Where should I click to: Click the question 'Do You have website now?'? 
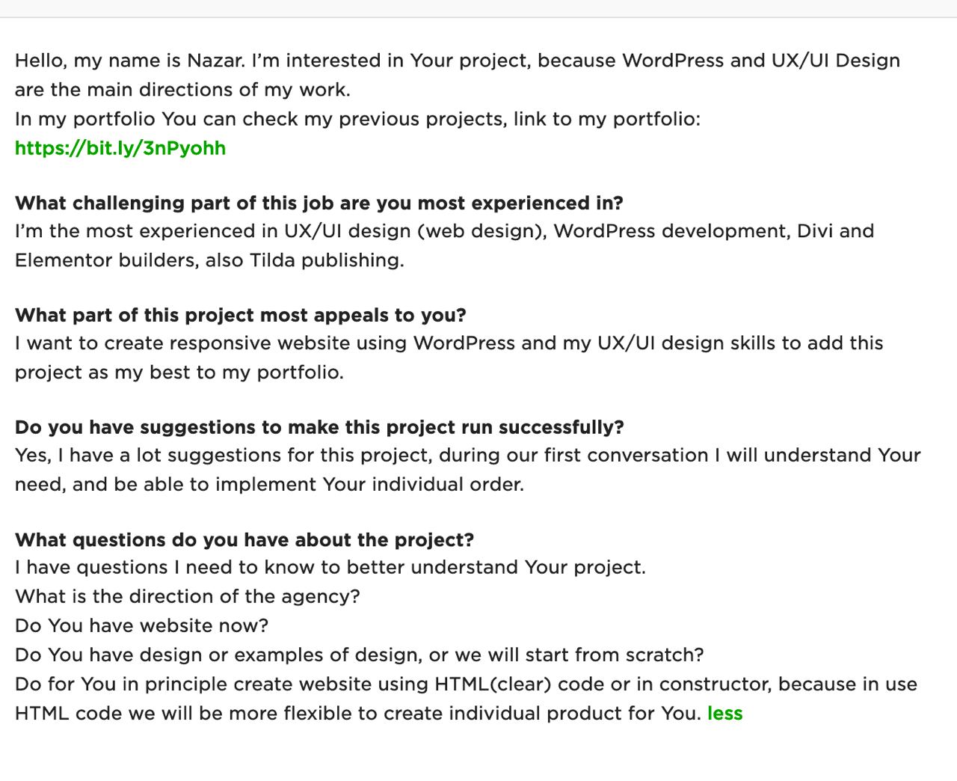click(x=141, y=625)
